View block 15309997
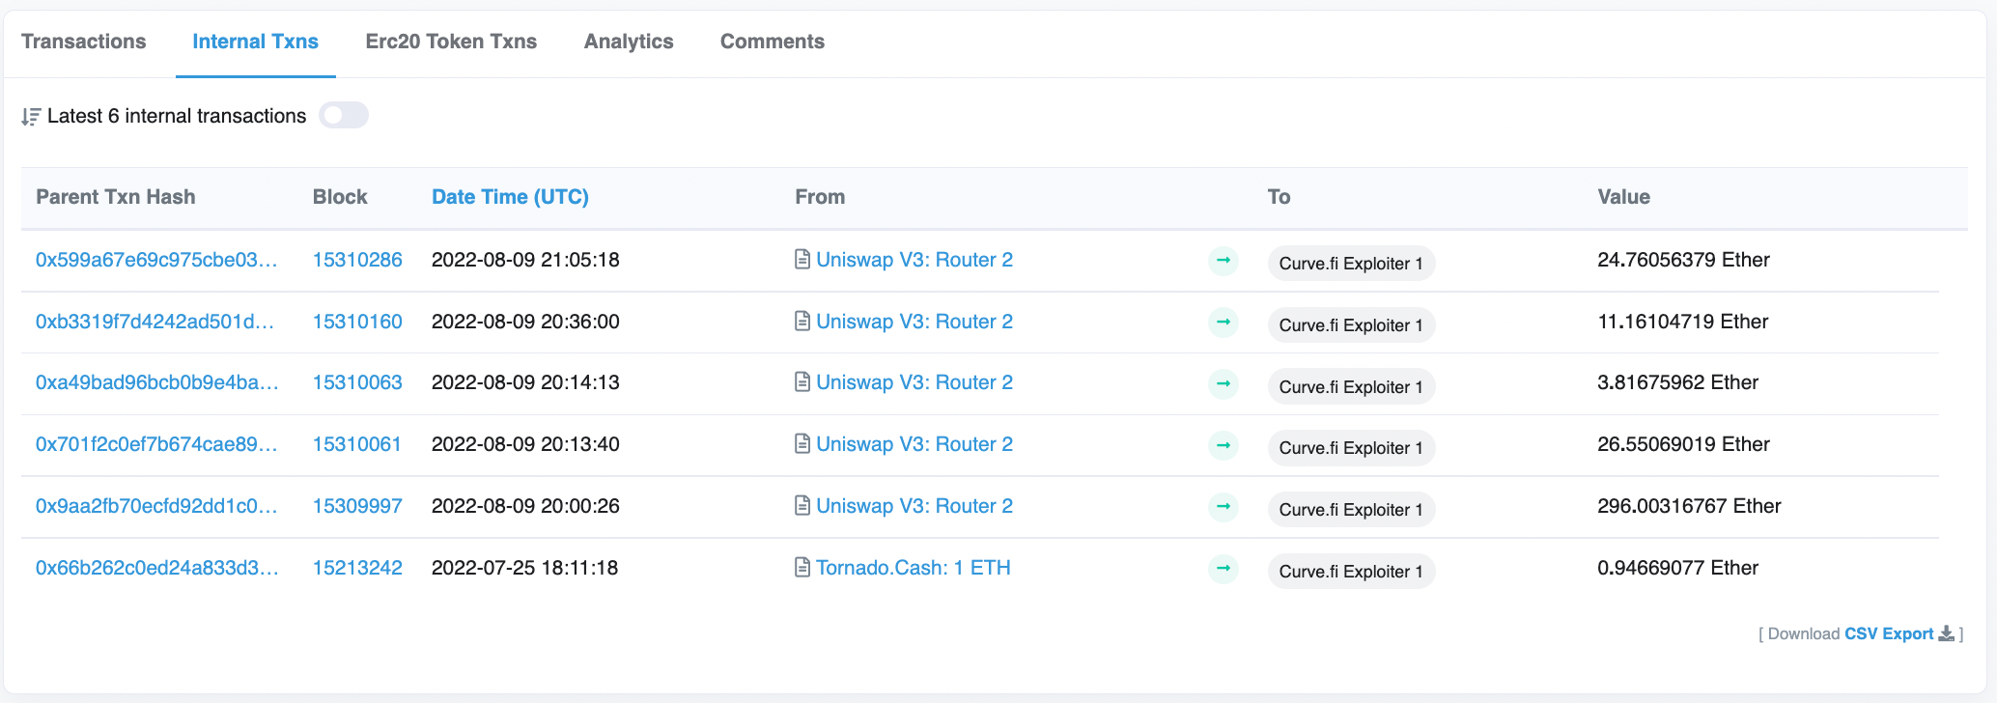Viewport: 1997px width, 703px height. coord(357,506)
